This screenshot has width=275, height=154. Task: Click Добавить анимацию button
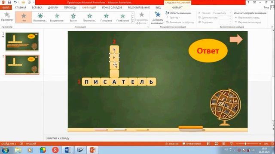[x=158, y=18]
